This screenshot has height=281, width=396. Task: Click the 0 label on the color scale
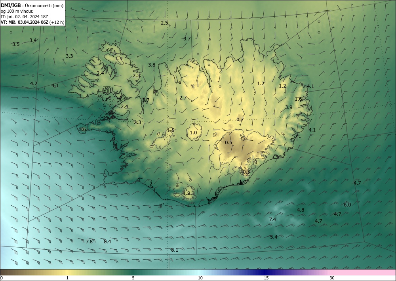[x=2, y=278]
